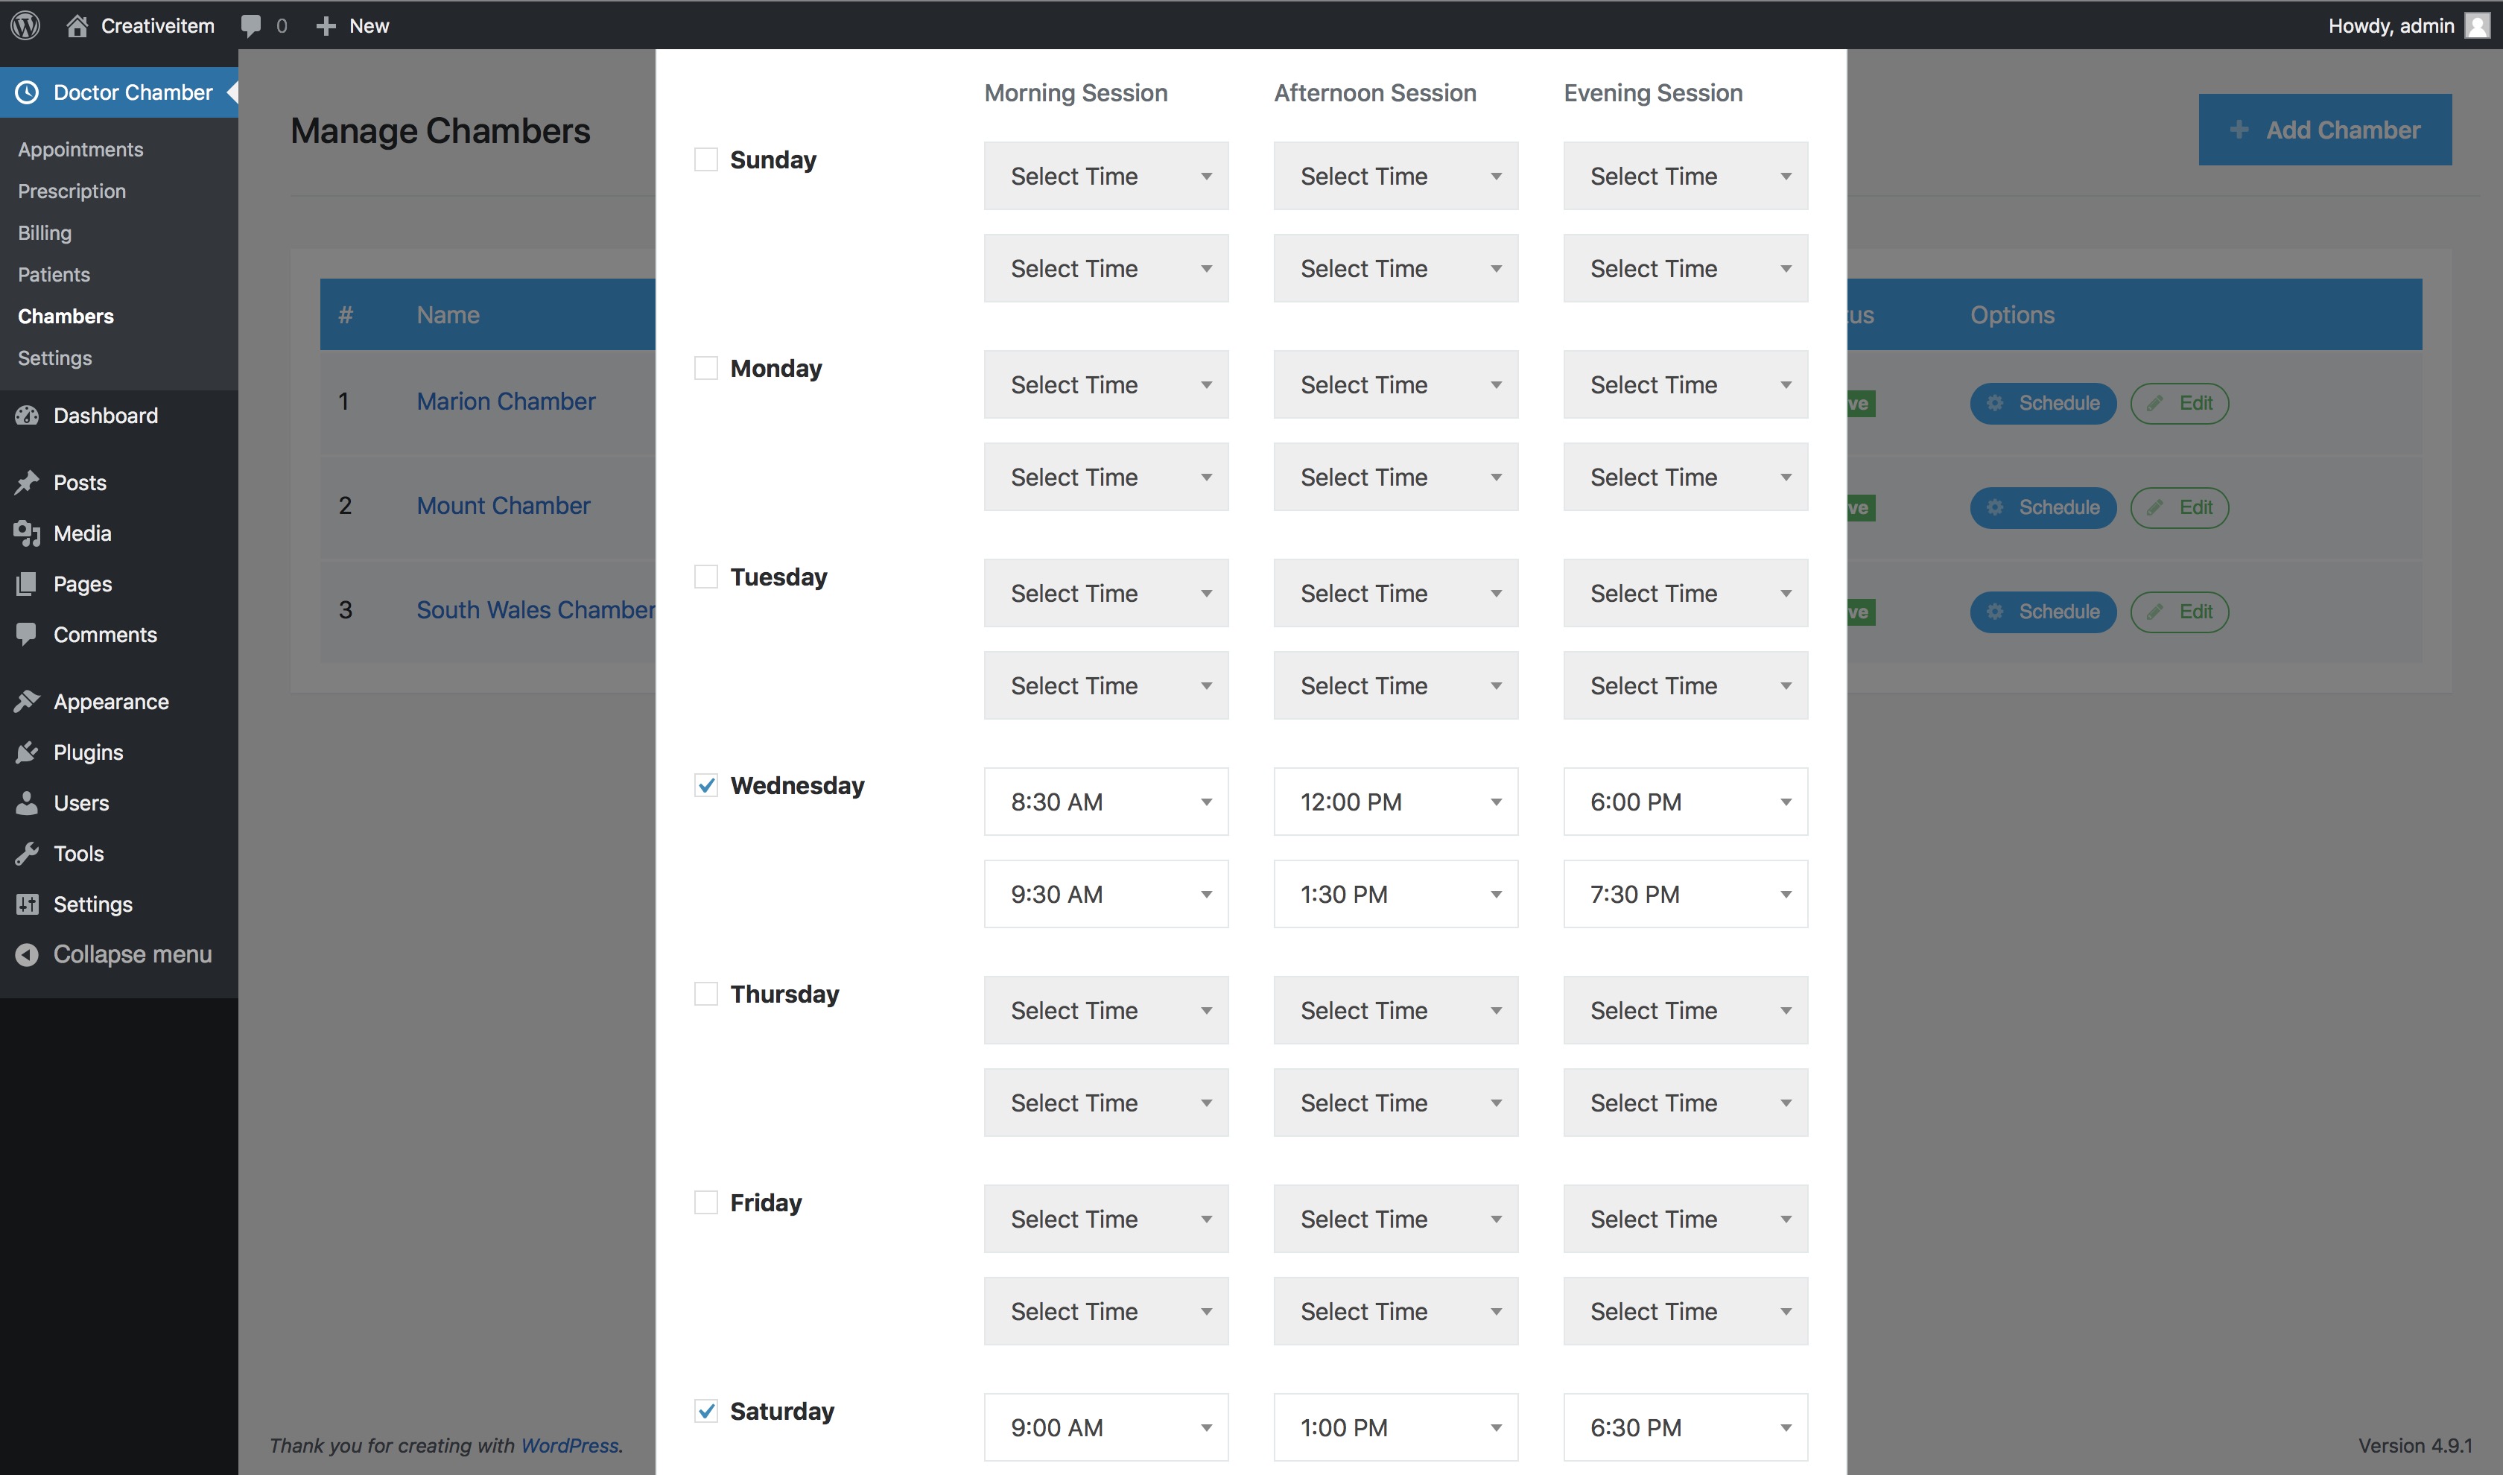Click the Add Chamber button
Image resolution: width=2503 pixels, height=1475 pixels.
(x=2325, y=129)
